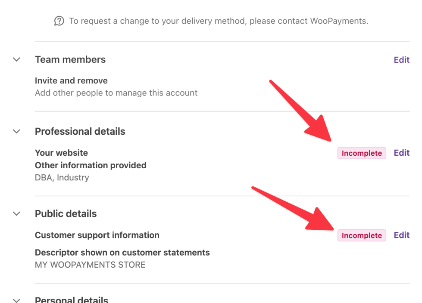The height and width of the screenshot is (303, 422).
Task: Collapse the Professional details section chevron
Action: (17, 131)
